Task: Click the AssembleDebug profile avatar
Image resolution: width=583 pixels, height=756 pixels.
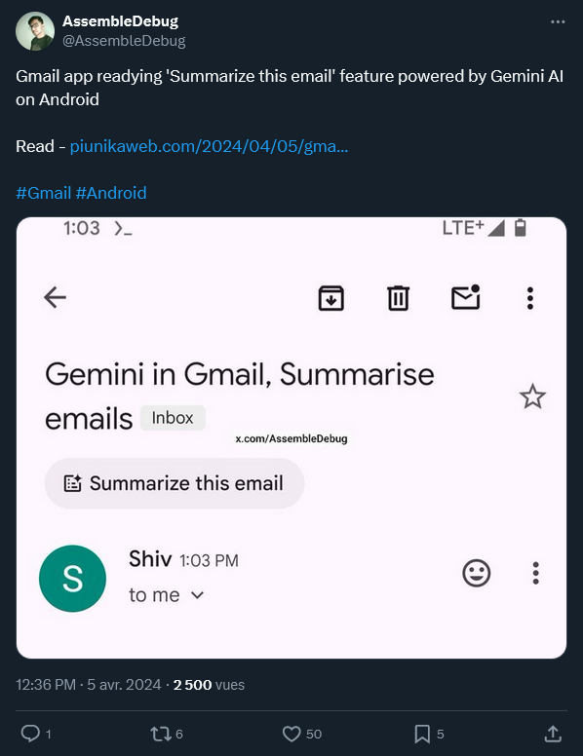Action: point(35,31)
